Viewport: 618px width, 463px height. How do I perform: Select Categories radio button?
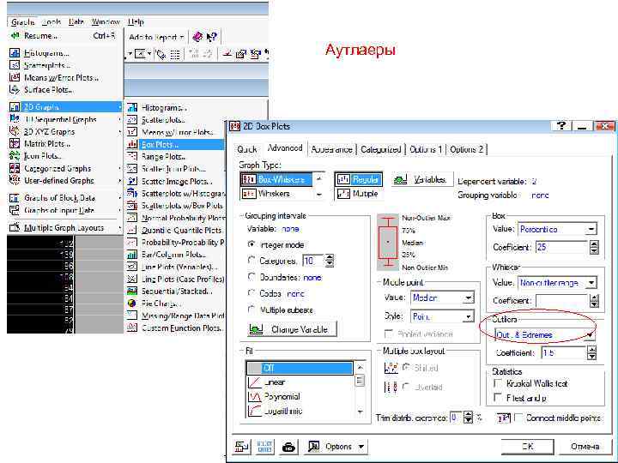click(251, 261)
